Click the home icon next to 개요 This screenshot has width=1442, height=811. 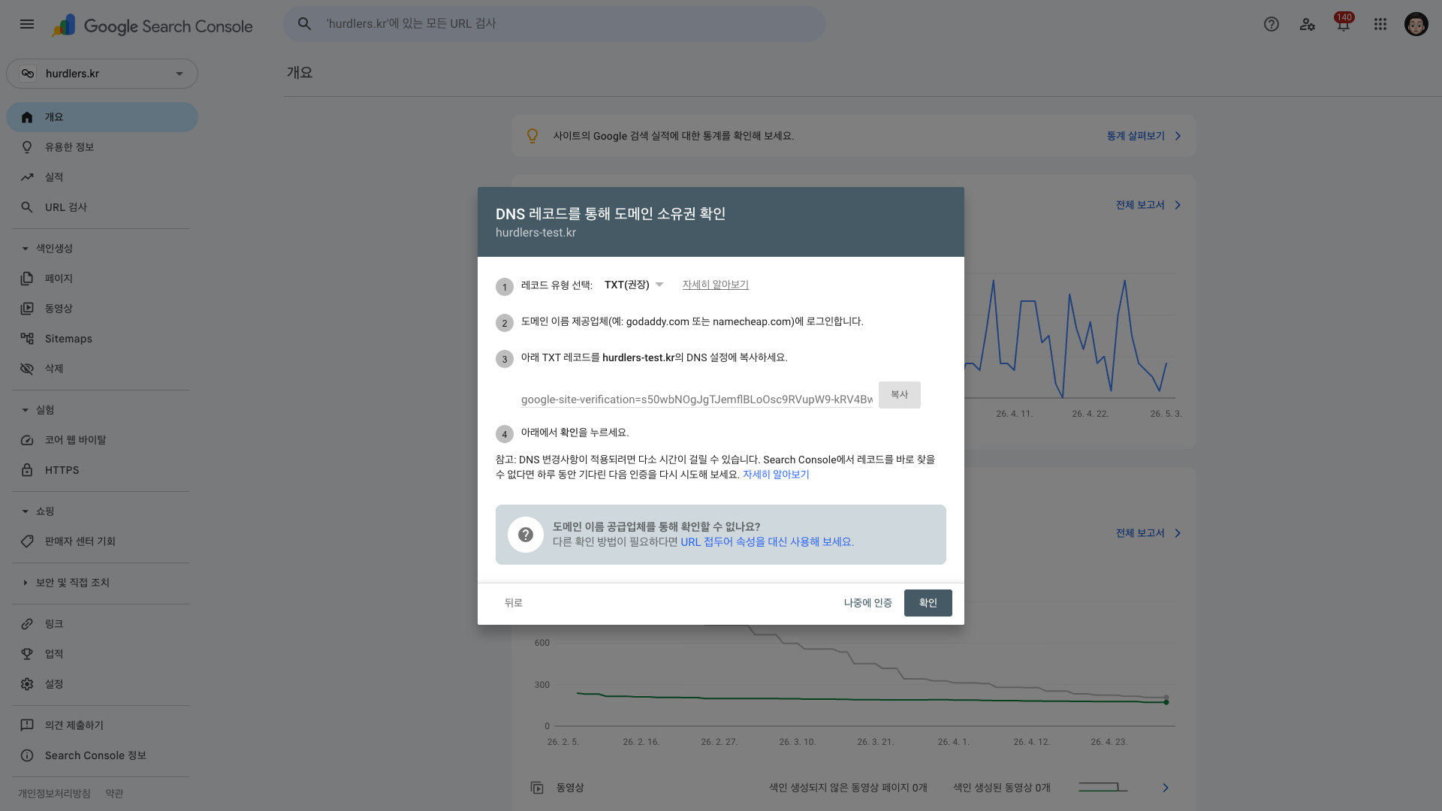pyautogui.click(x=27, y=117)
